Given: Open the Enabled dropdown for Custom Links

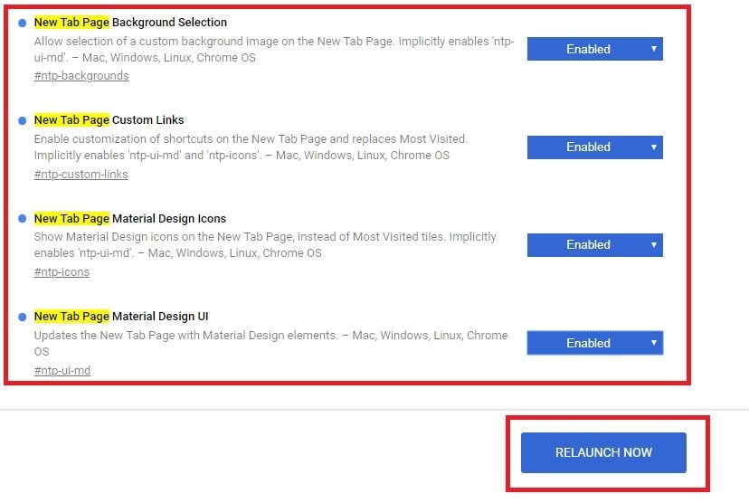Looking at the screenshot, I should pos(594,147).
